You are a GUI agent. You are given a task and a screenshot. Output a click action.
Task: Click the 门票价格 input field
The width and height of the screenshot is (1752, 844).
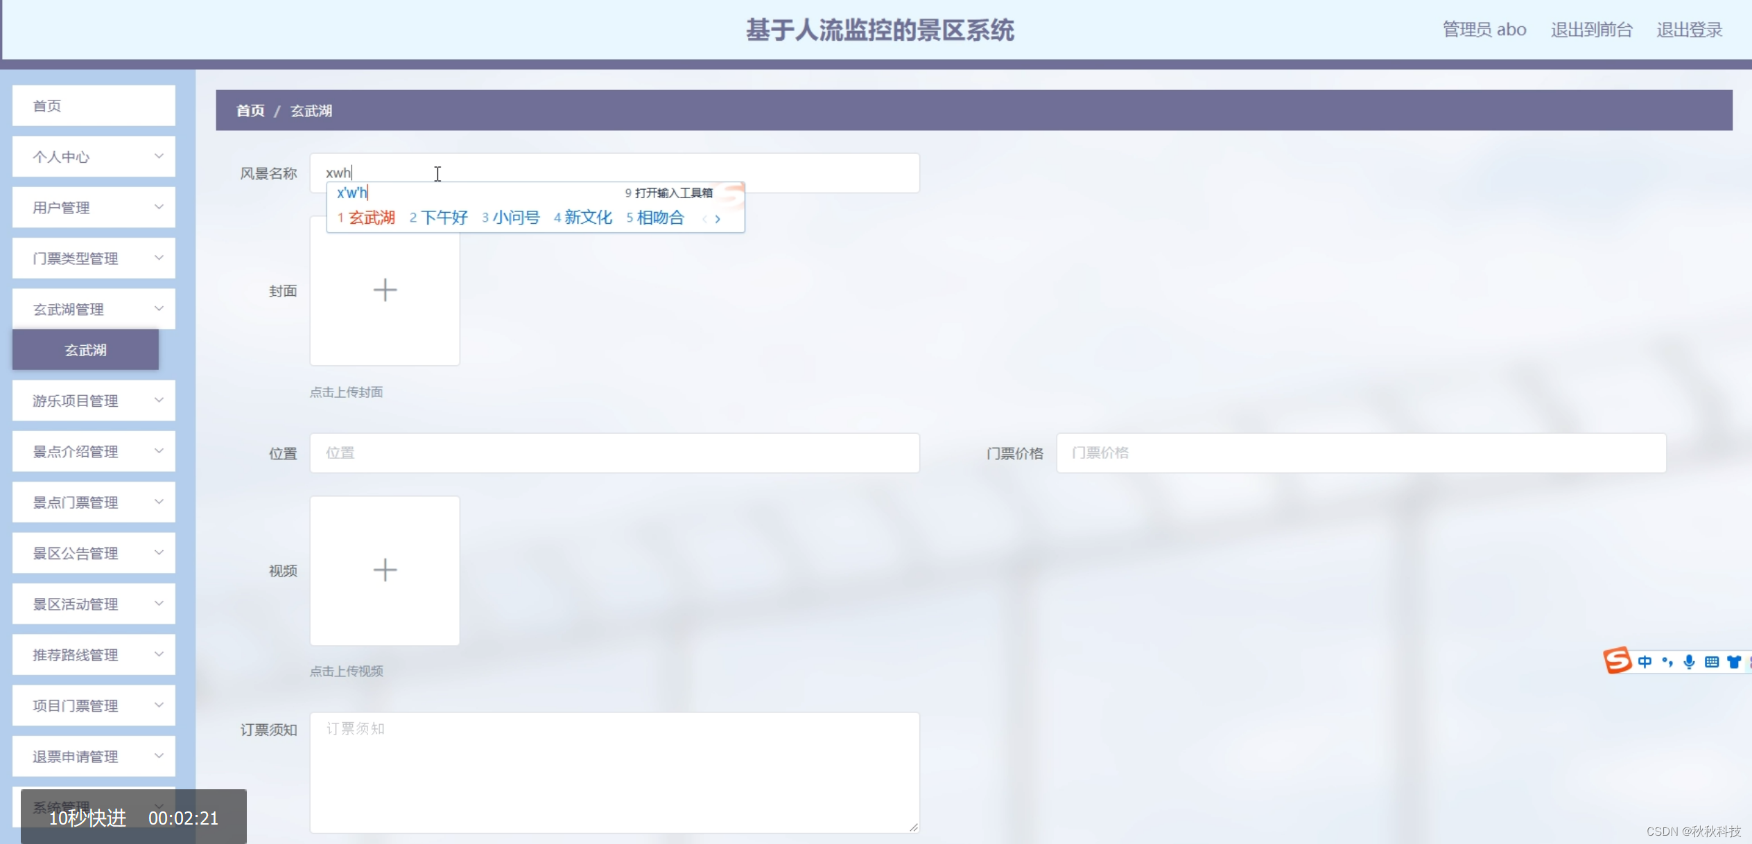(1360, 453)
